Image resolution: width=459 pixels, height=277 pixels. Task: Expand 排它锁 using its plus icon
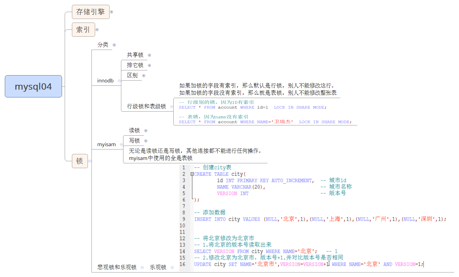[x=150, y=66]
